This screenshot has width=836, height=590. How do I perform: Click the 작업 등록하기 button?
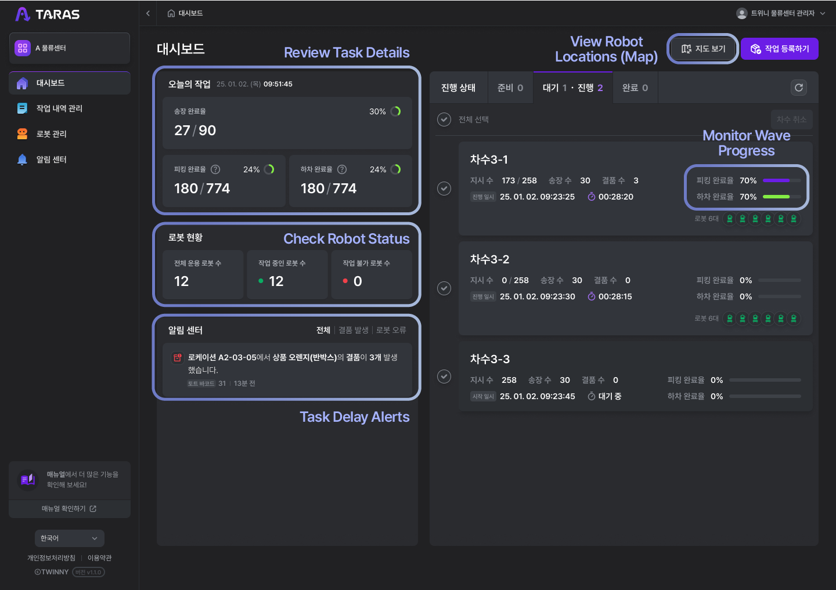[780, 49]
